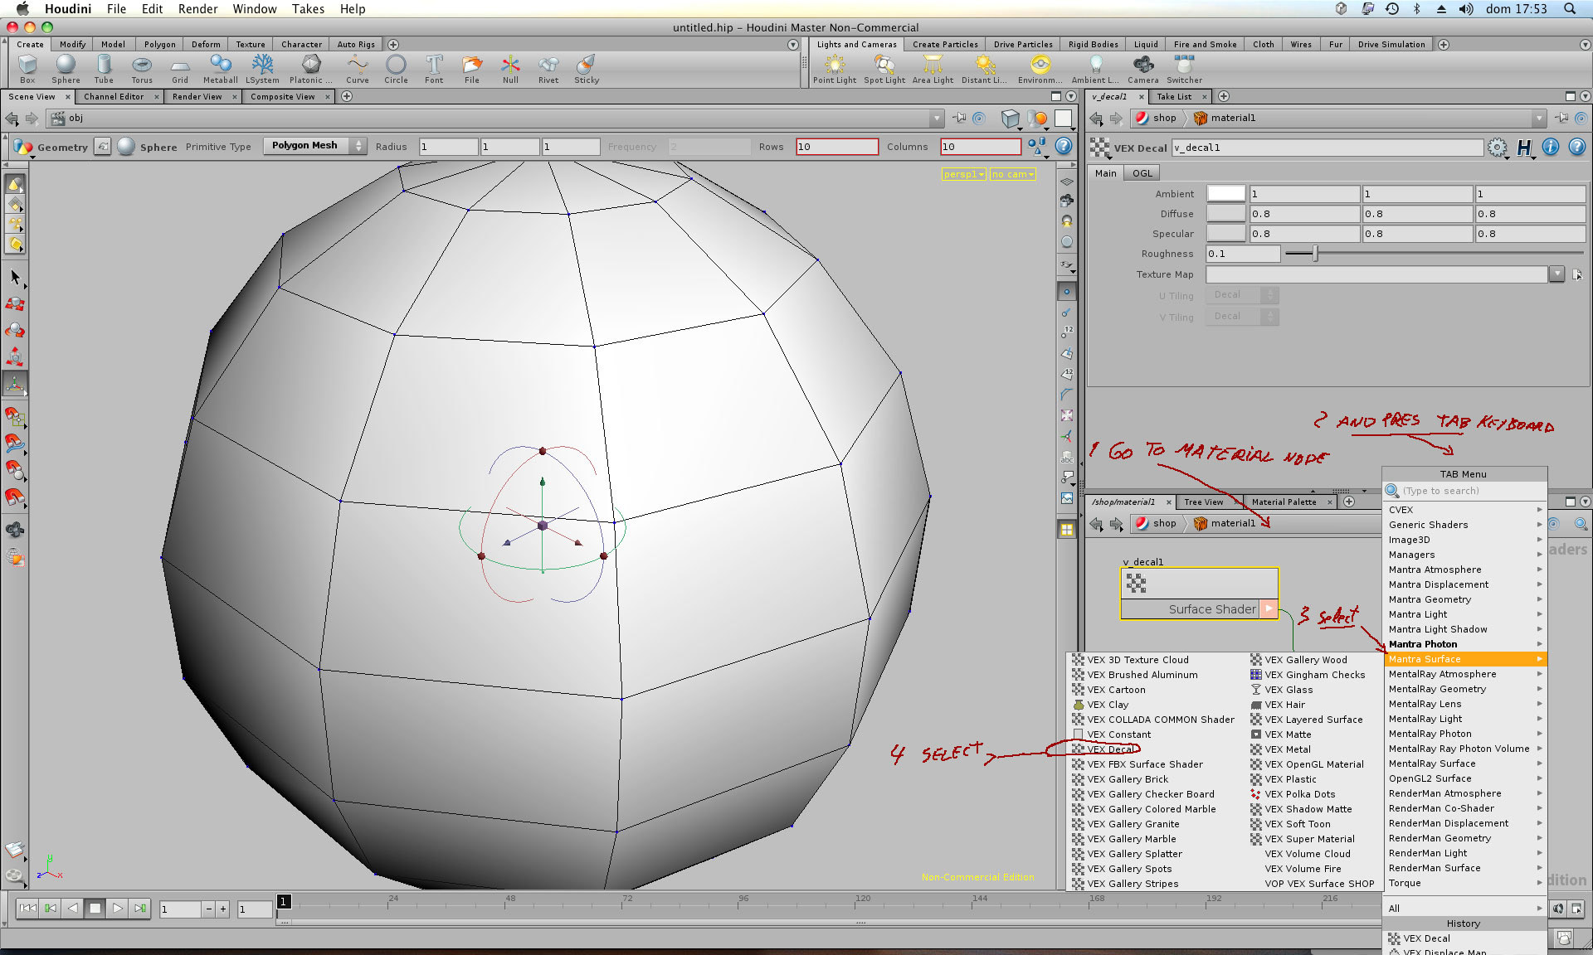Create a Box from the shelf
1593x955 pixels.
point(27,69)
